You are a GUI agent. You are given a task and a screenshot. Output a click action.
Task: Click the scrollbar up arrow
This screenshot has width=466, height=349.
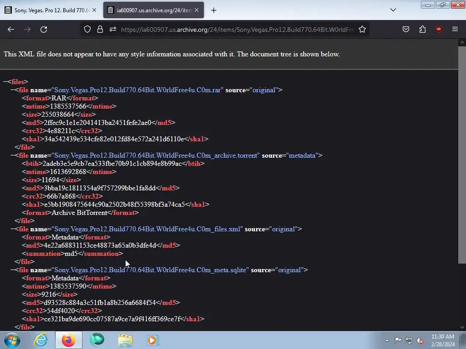(462, 42)
